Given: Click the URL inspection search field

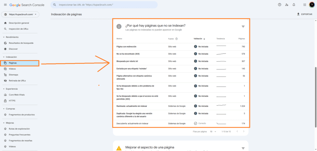Looking at the screenshot, I should point(104,5).
